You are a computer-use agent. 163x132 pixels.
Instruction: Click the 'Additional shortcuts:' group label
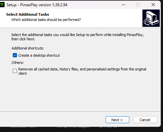point(28,48)
